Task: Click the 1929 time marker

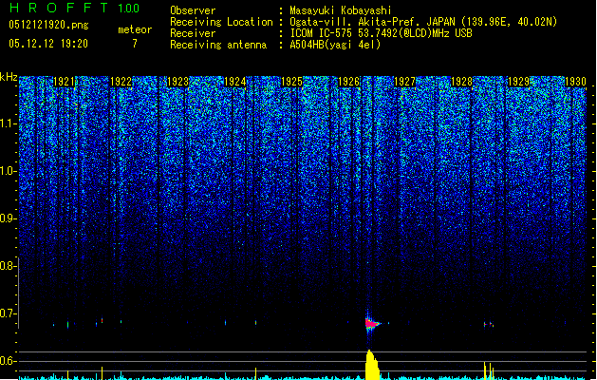Action: 518,82
